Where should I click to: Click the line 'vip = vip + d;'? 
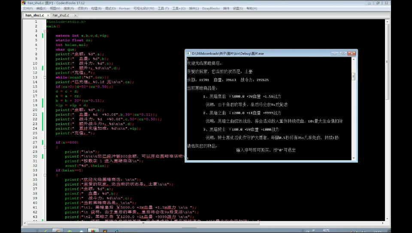click(72, 105)
